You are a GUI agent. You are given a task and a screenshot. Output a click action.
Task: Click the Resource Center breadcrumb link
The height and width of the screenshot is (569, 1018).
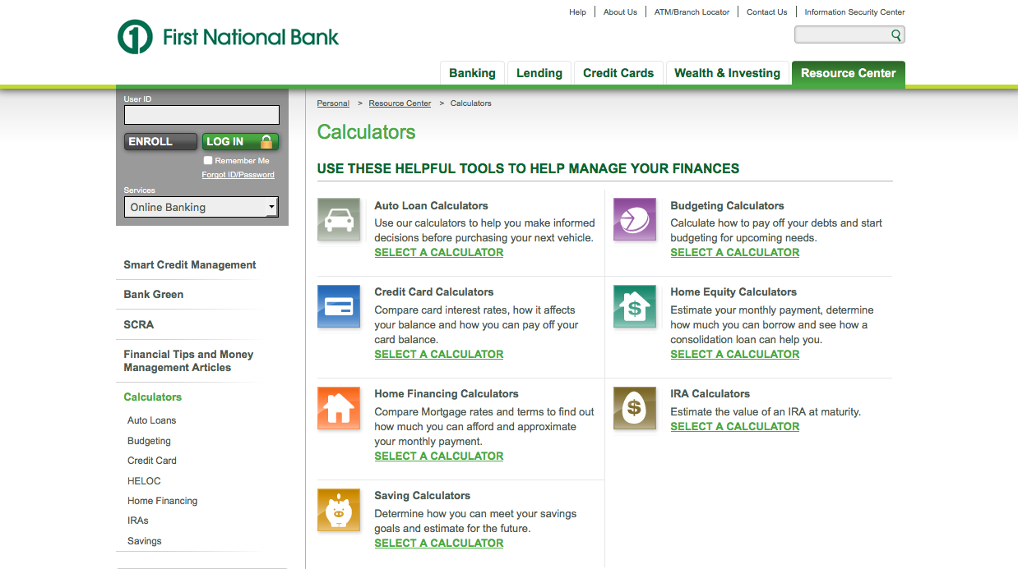click(x=400, y=103)
